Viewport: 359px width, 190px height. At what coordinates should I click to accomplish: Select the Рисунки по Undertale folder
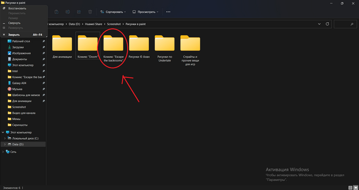(x=165, y=48)
